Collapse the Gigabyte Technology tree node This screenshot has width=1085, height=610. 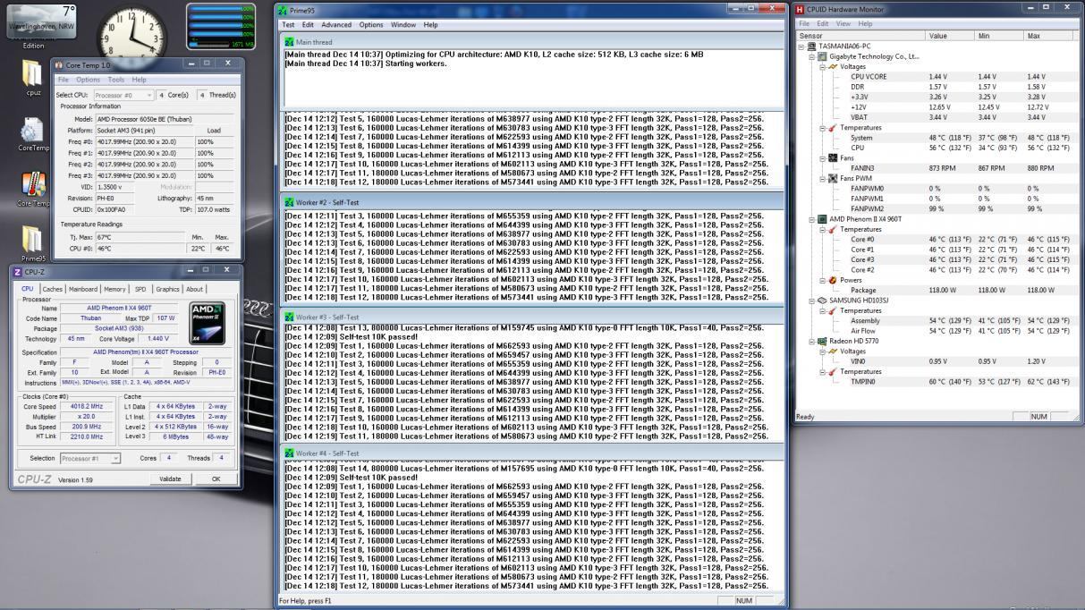click(812, 56)
